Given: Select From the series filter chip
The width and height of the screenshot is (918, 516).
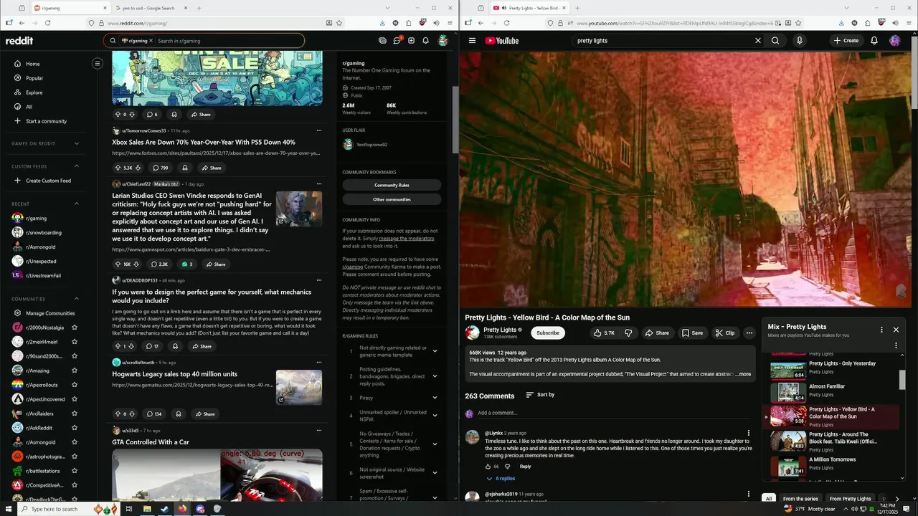Looking at the screenshot, I should pos(800,499).
